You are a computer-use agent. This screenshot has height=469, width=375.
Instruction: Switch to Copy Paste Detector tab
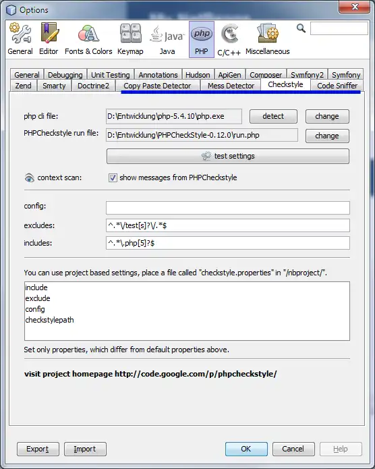point(157,86)
